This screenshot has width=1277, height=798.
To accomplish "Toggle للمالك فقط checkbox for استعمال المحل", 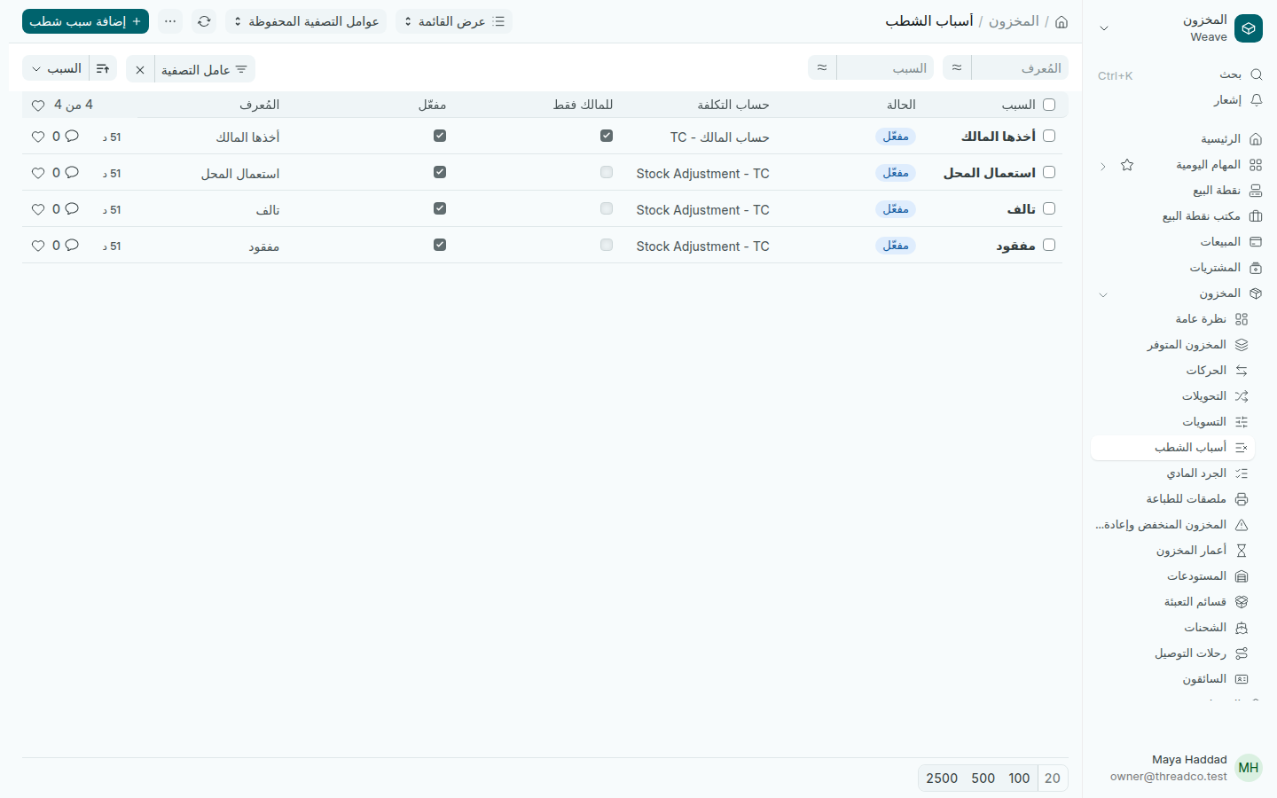I will coord(607,172).
